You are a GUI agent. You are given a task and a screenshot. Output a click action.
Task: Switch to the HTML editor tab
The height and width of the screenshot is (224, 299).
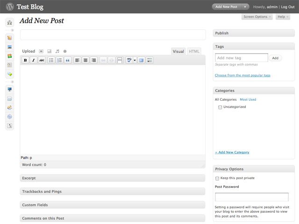(194, 51)
